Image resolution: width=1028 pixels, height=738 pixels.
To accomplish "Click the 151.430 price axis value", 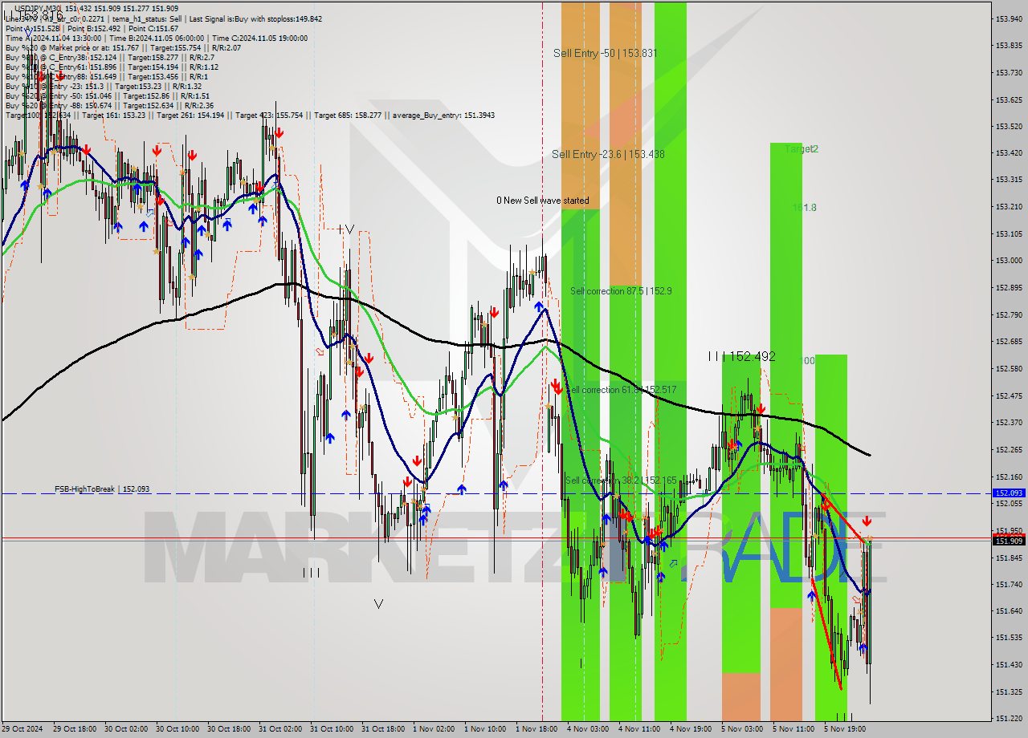I will (x=1009, y=664).
